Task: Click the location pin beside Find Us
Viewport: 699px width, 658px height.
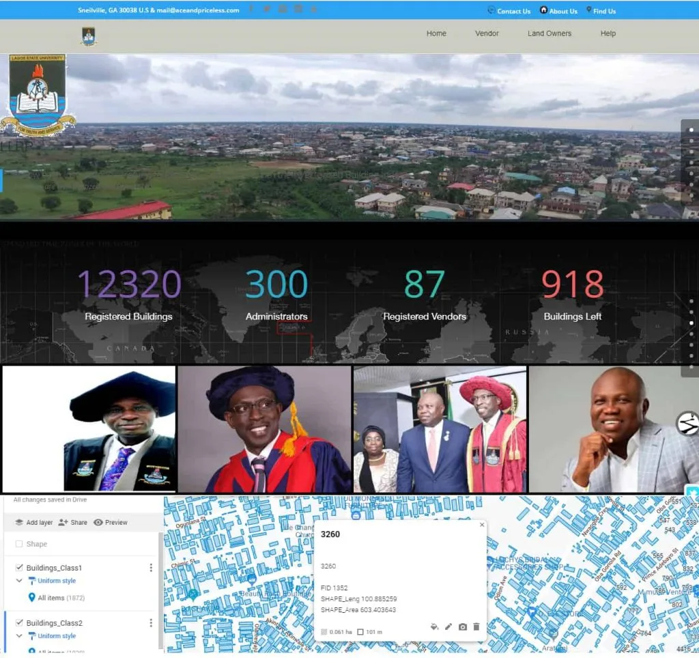Action: click(589, 10)
